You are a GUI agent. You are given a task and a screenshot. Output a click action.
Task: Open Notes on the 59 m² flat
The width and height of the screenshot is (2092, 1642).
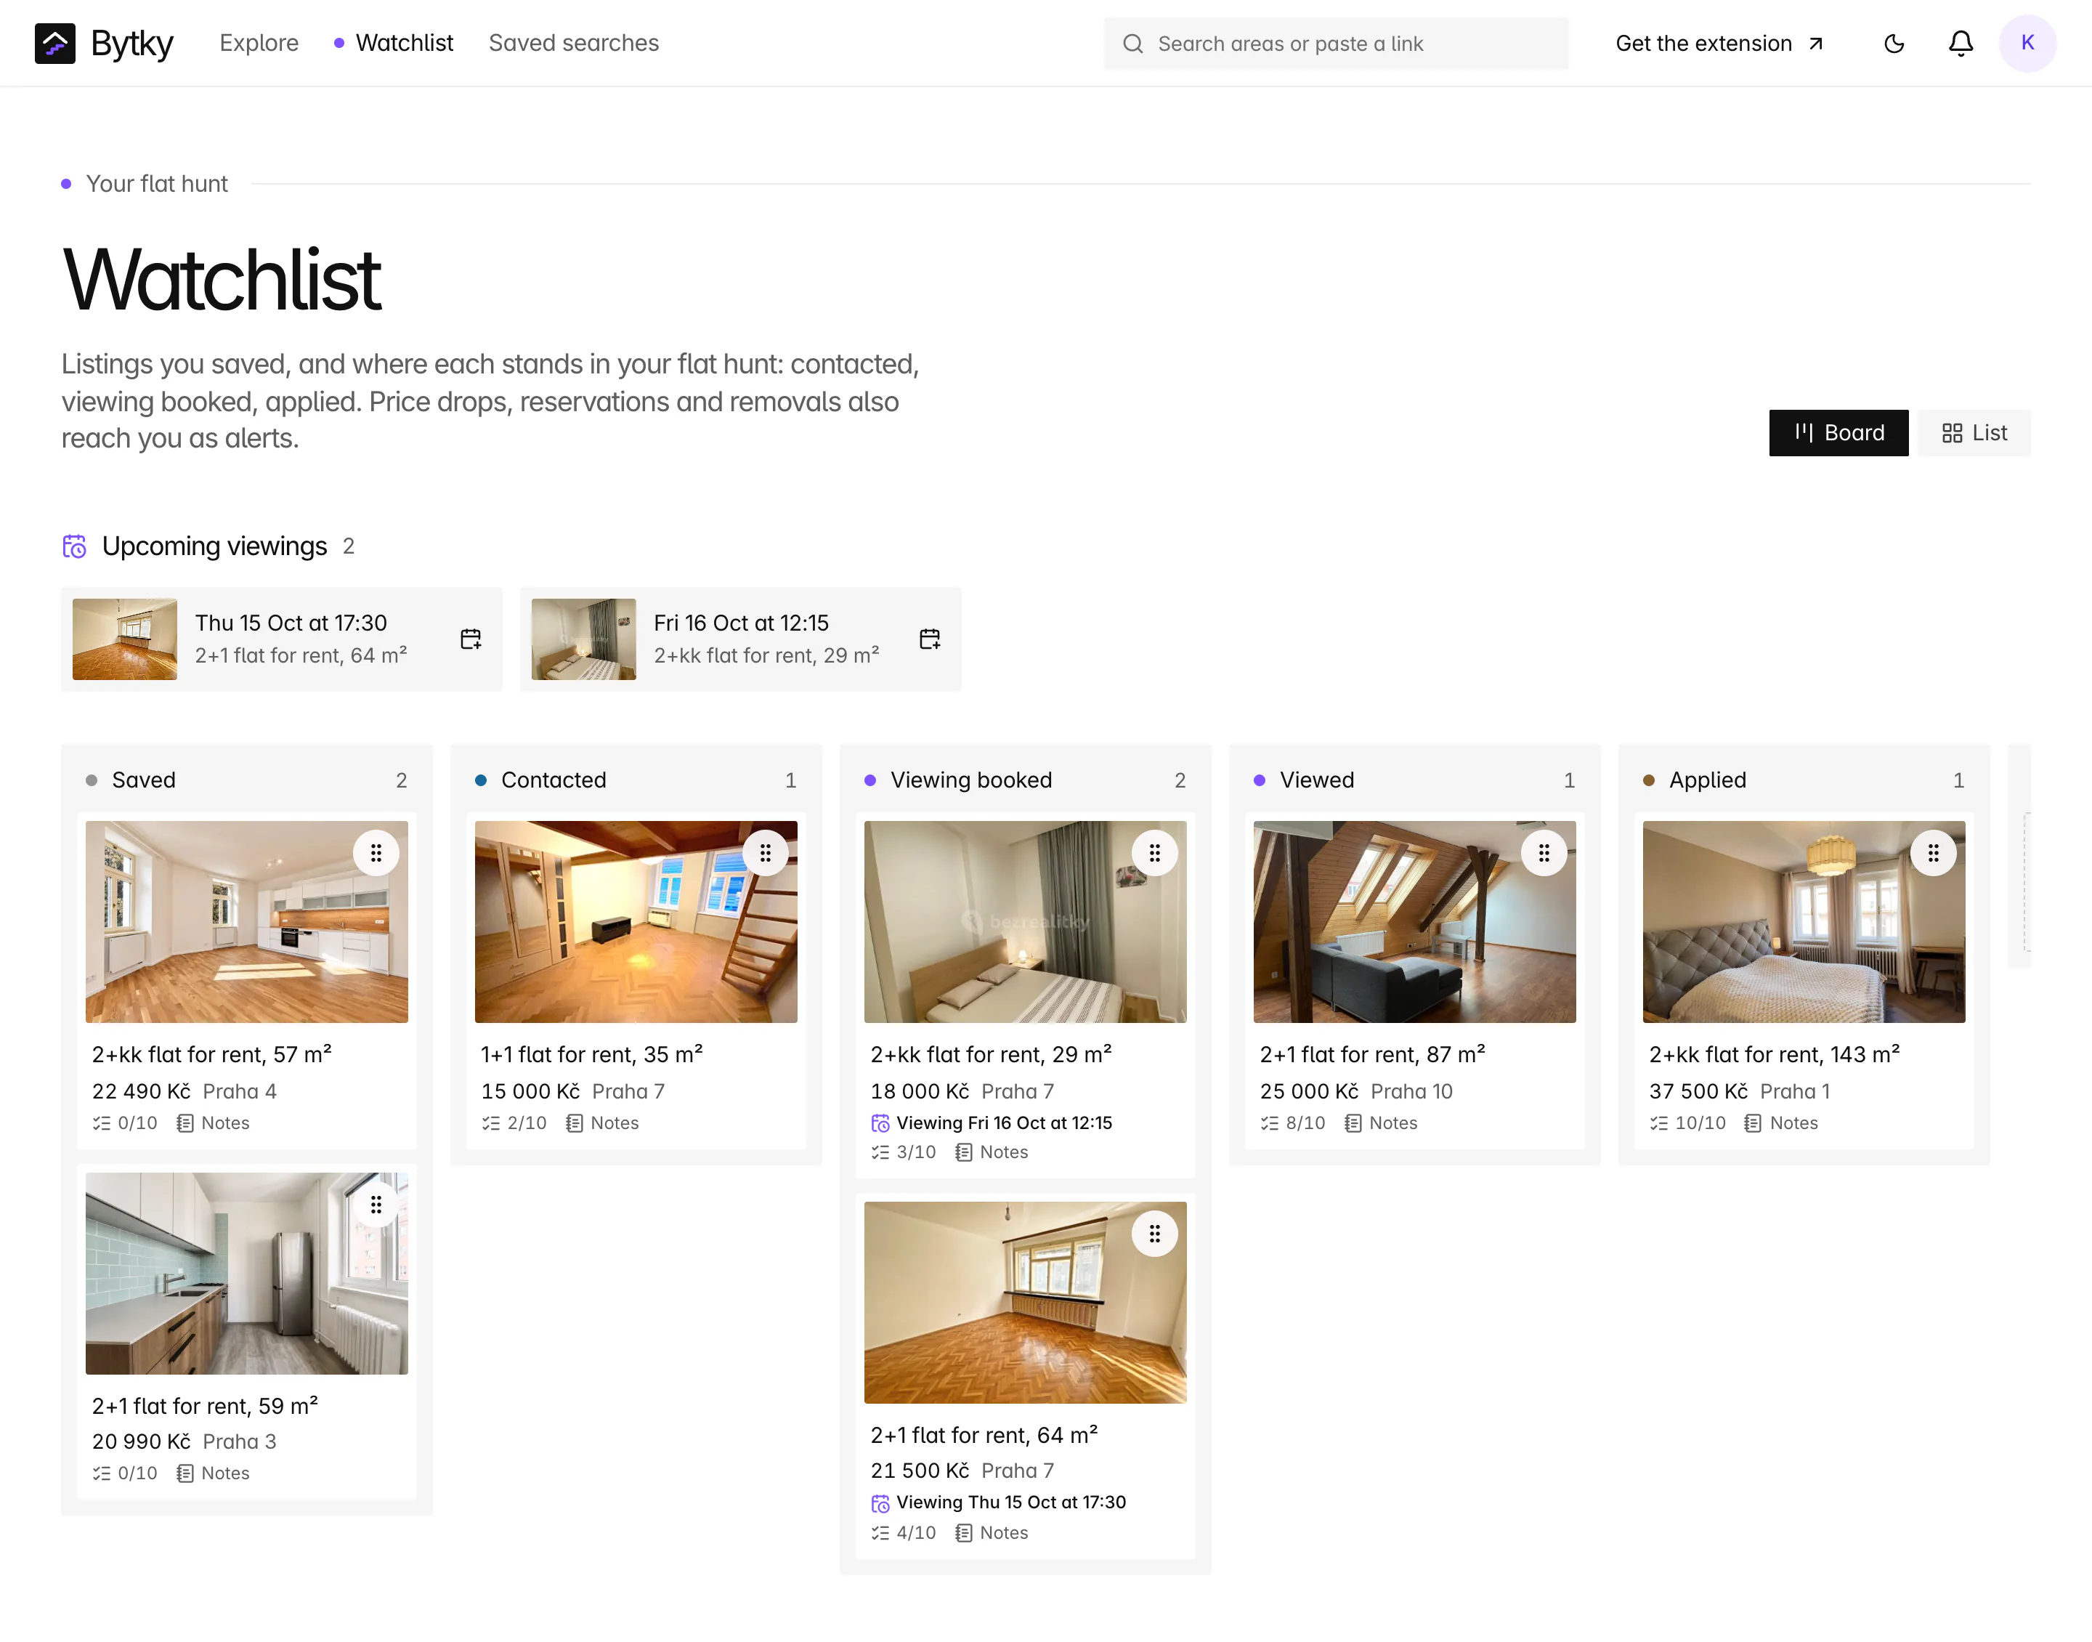coord(214,1473)
